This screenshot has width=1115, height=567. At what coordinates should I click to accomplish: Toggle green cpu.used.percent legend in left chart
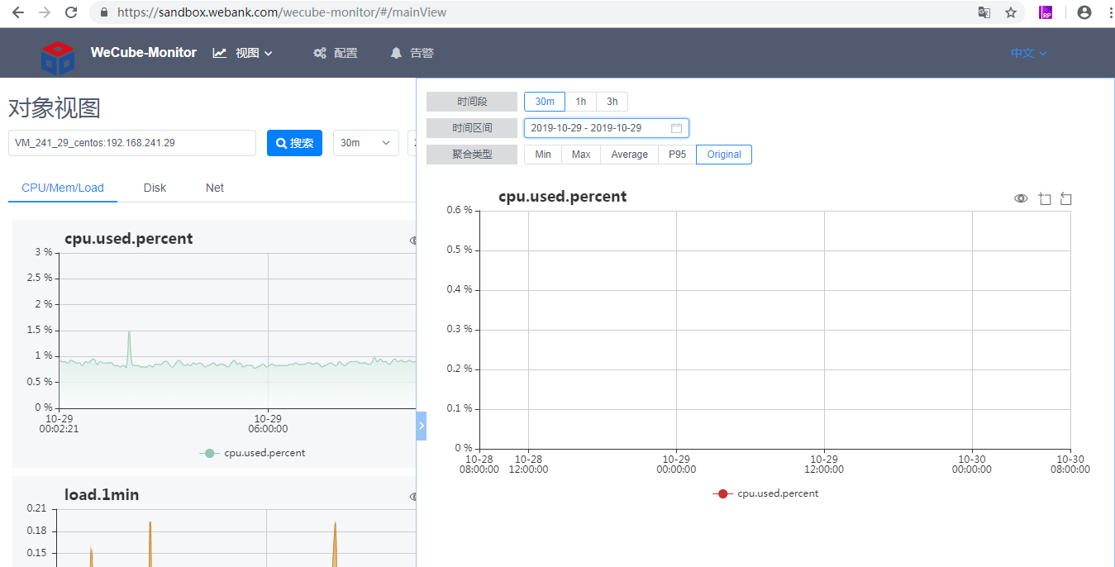click(x=252, y=453)
